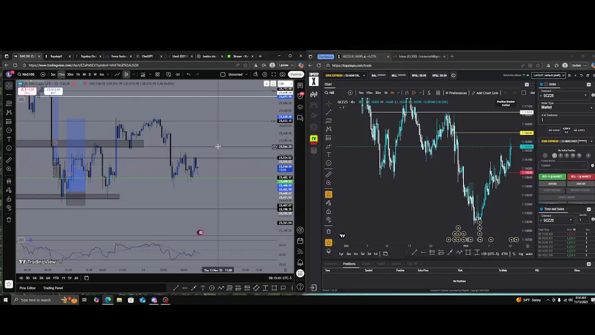Toggle percent scale in TopstepX chart footer
Viewport: 595px width, 335px height.
pos(514,254)
